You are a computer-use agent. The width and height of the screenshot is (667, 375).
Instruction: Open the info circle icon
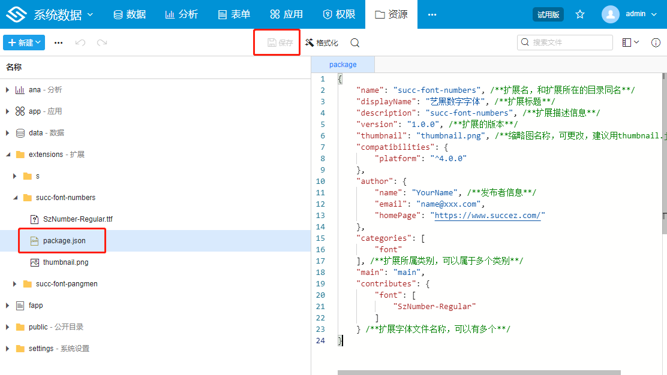coord(656,43)
